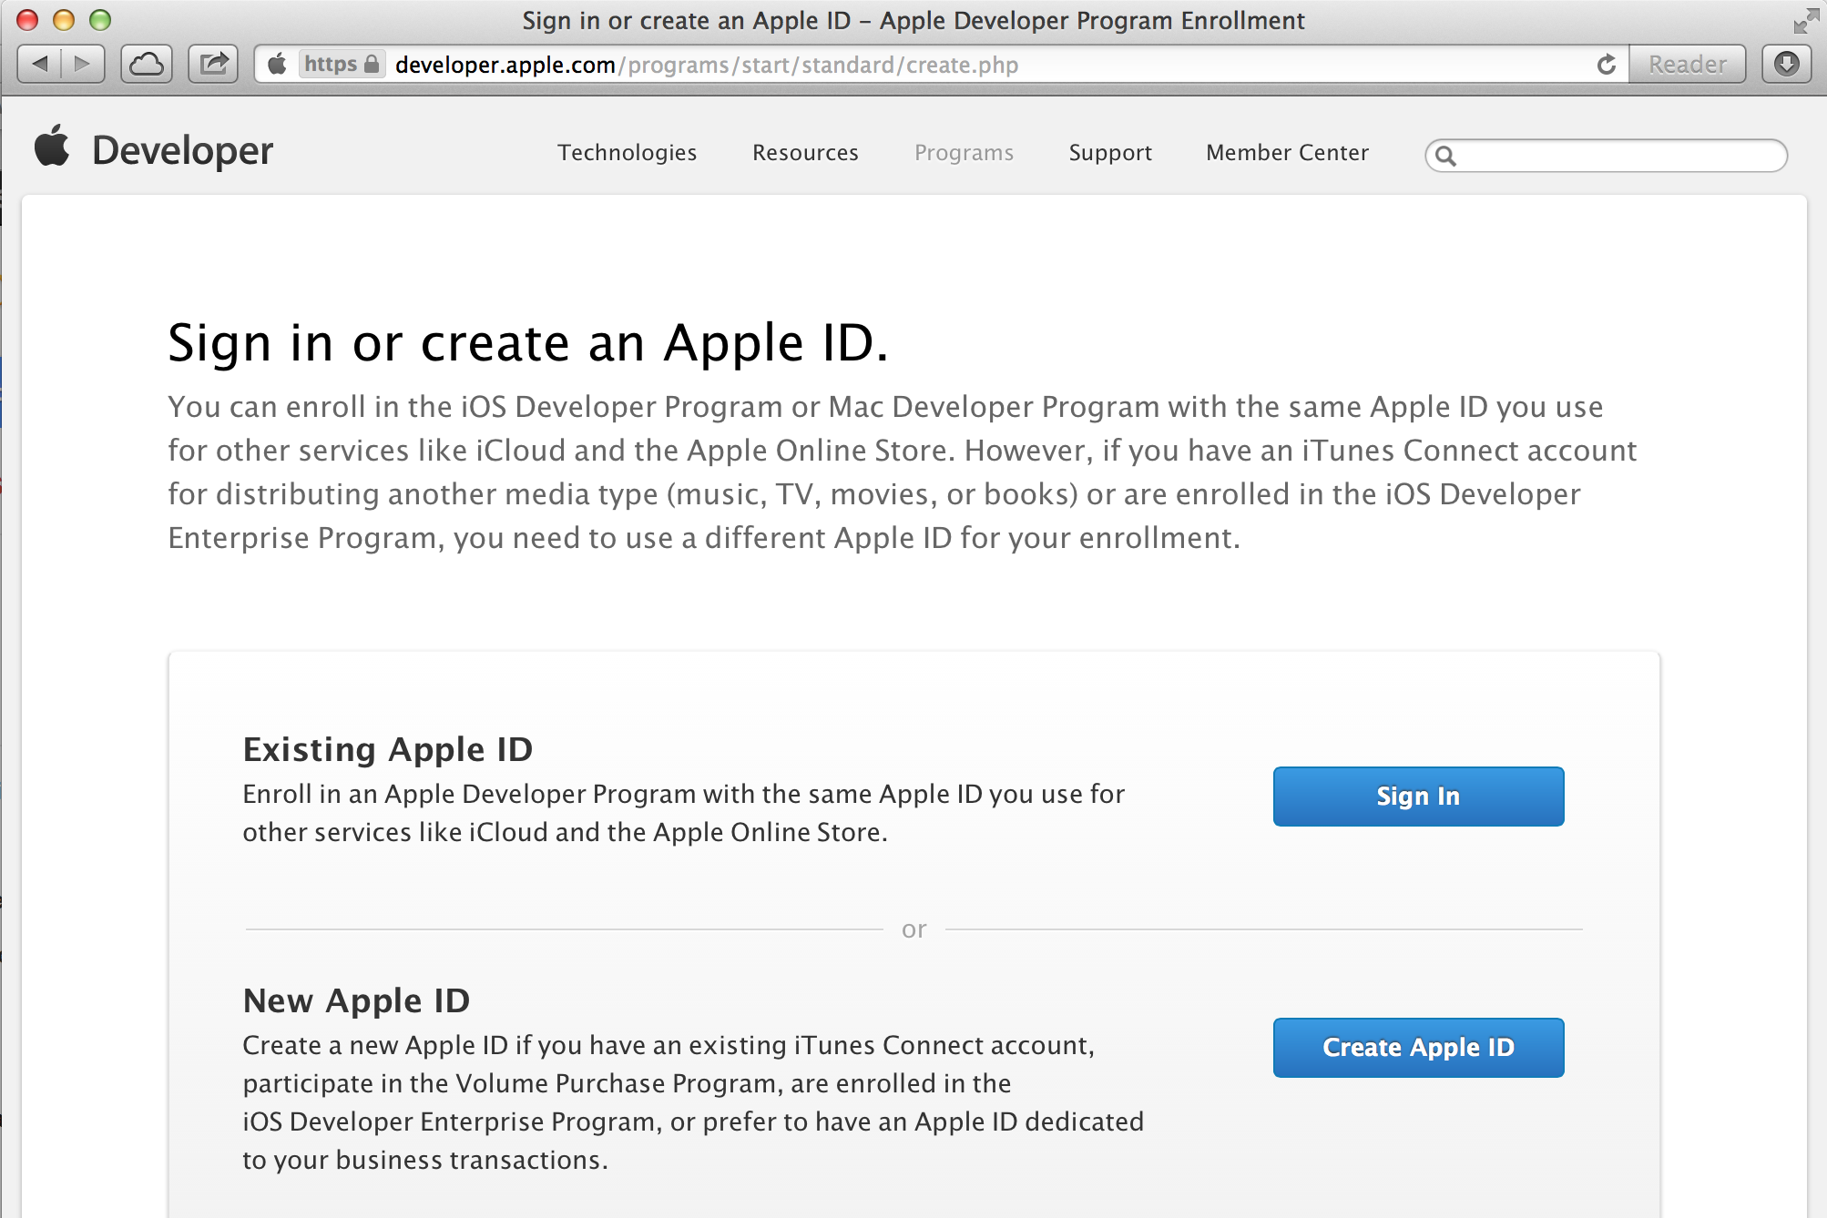Open the iCloud Tabs cloud icon
The image size is (1827, 1218).
pyautogui.click(x=147, y=64)
